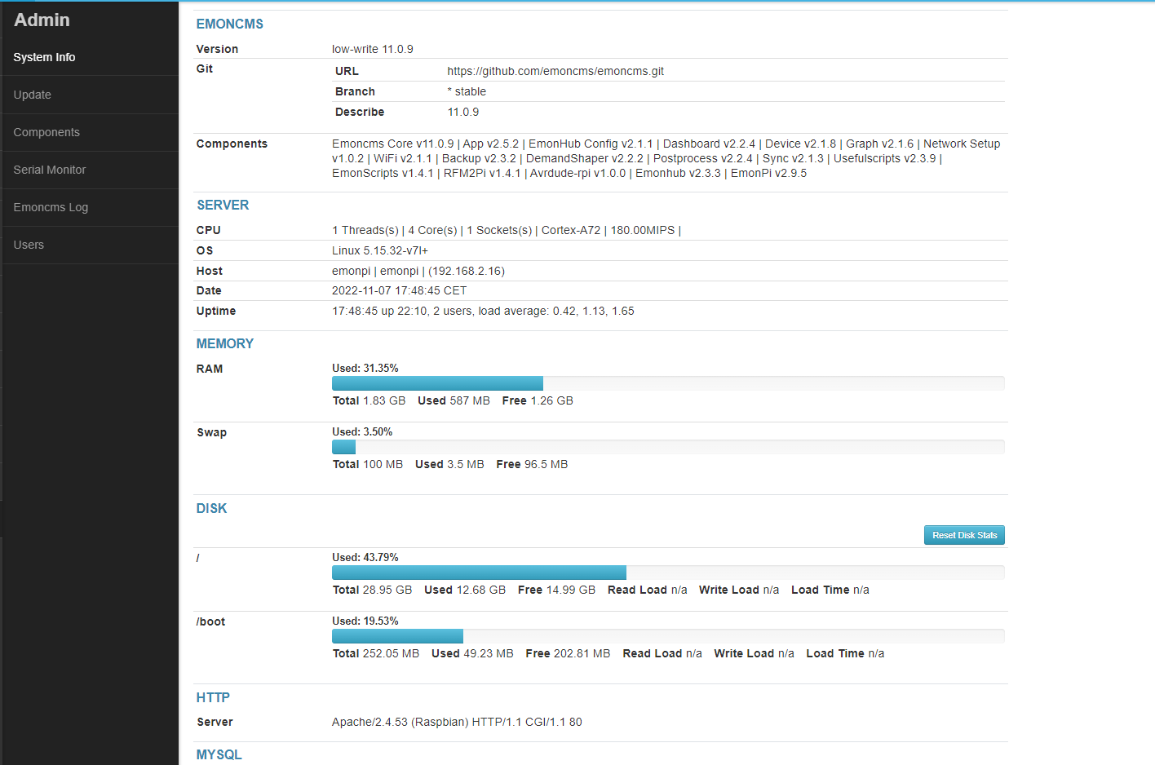This screenshot has height=765, width=1155.
Task: Select the branch value '* stable'
Action: click(x=467, y=91)
